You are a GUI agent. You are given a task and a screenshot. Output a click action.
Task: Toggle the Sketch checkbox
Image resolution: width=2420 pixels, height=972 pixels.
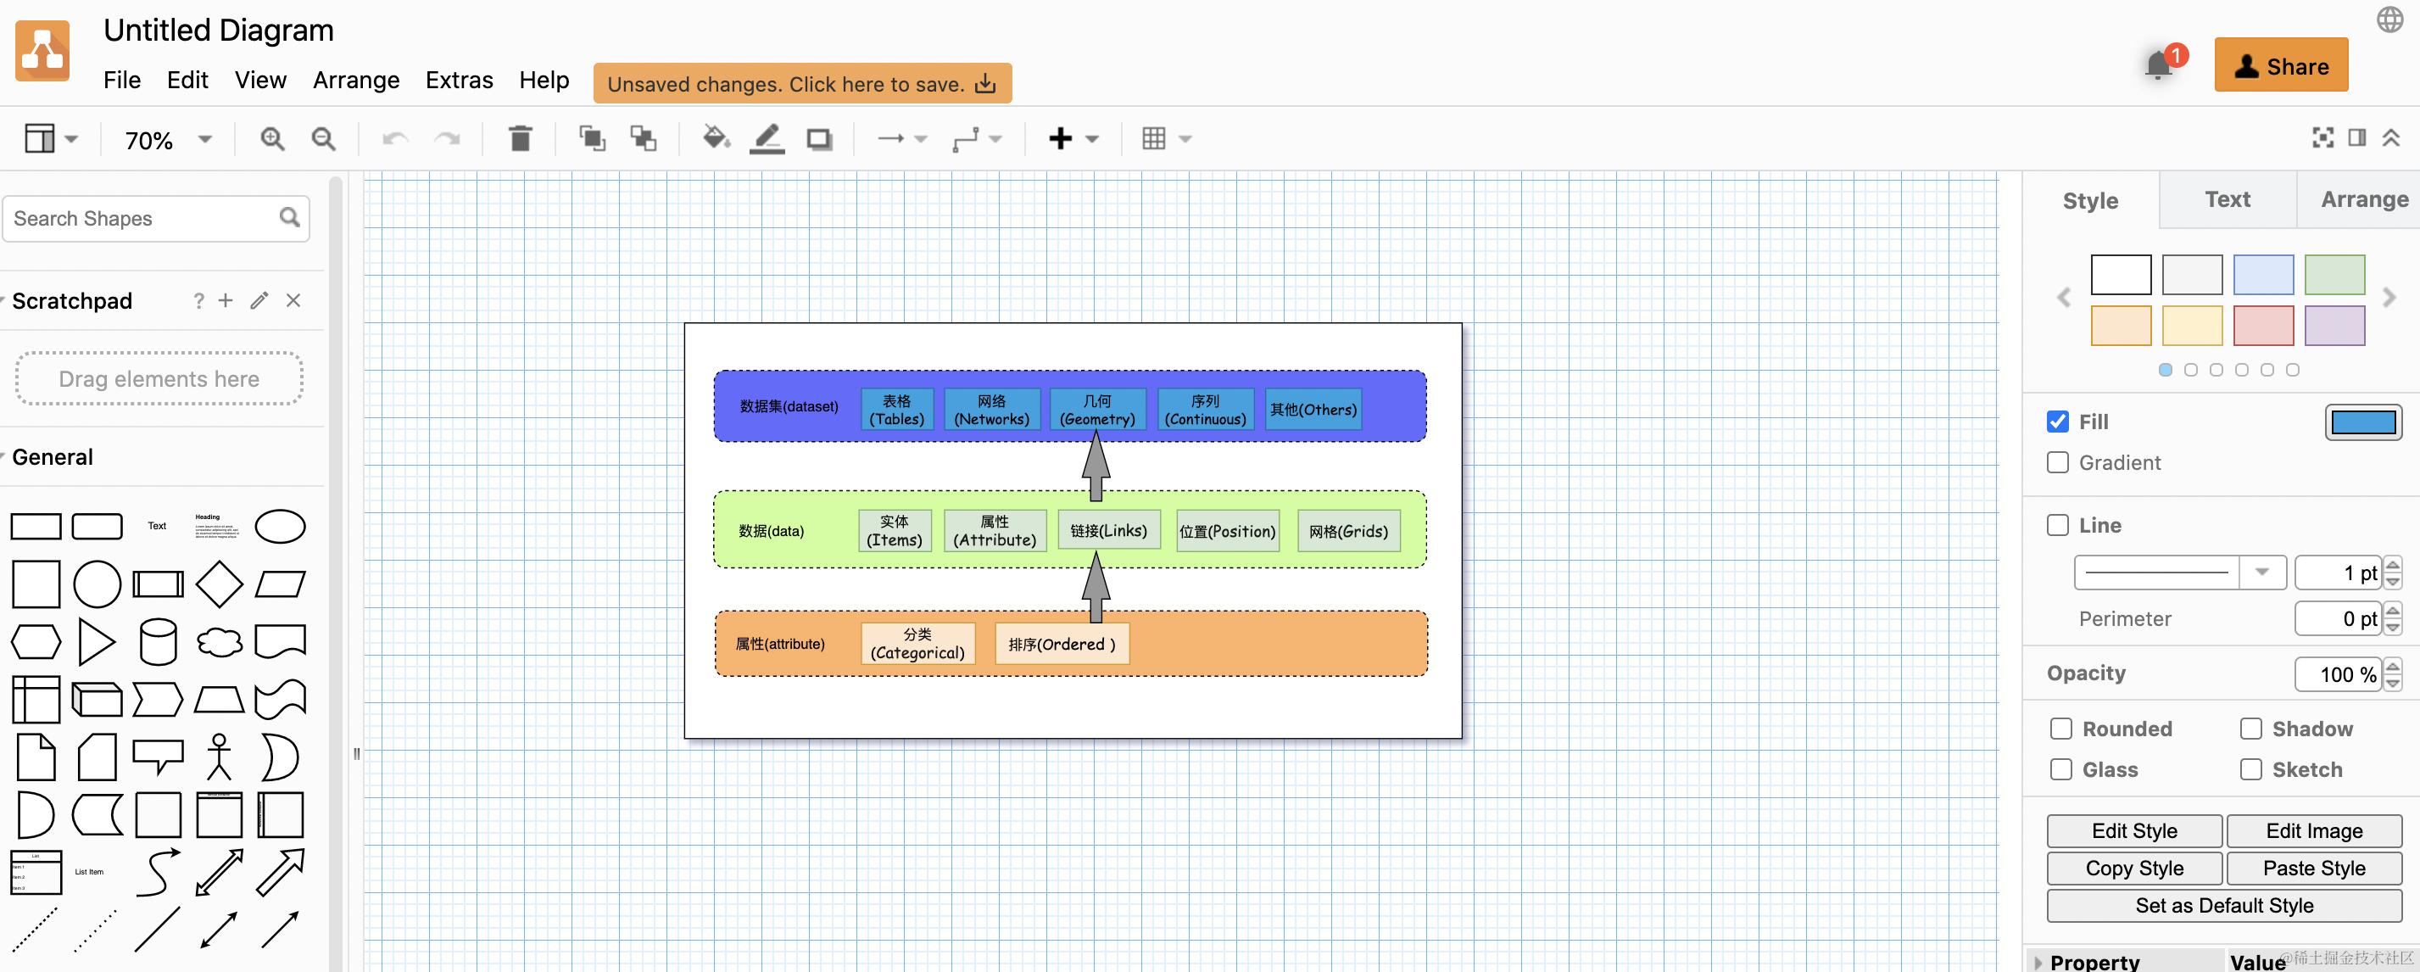[x=2251, y=770]
